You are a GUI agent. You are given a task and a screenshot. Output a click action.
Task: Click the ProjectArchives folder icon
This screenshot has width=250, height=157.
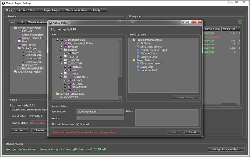click(134, 60)
